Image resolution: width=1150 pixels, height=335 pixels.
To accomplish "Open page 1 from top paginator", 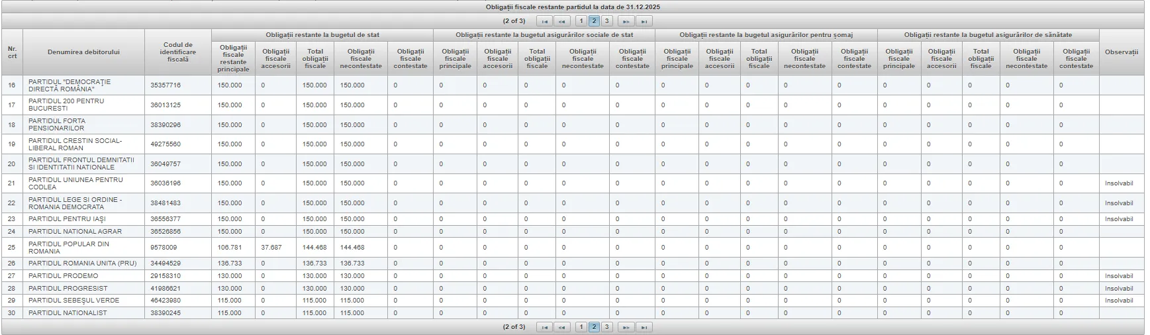I will pyautogui.click(x=581, y=21).
